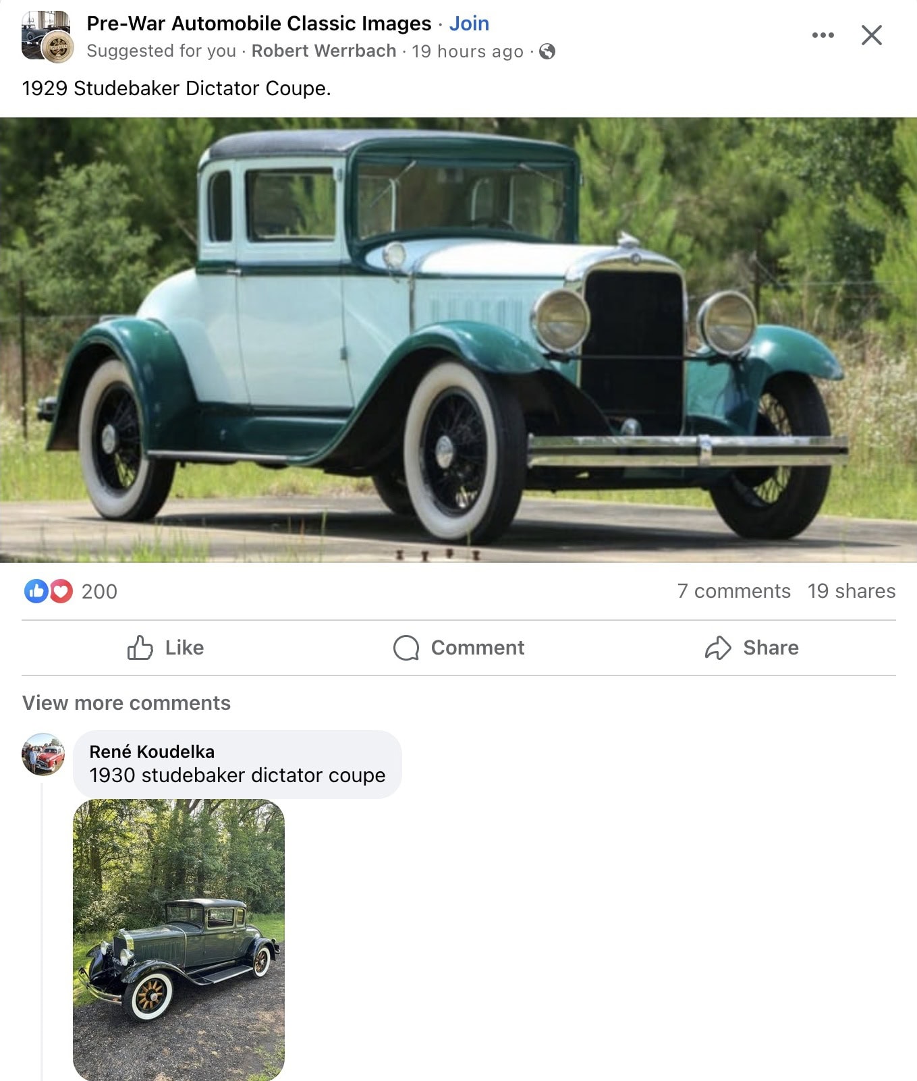917x1081 pixels.
Task: Open the Pre-War Automobile Classic Images group name
Action: [x=259, y=24]
